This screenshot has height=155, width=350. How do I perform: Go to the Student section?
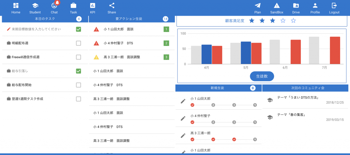click(35, 6)
